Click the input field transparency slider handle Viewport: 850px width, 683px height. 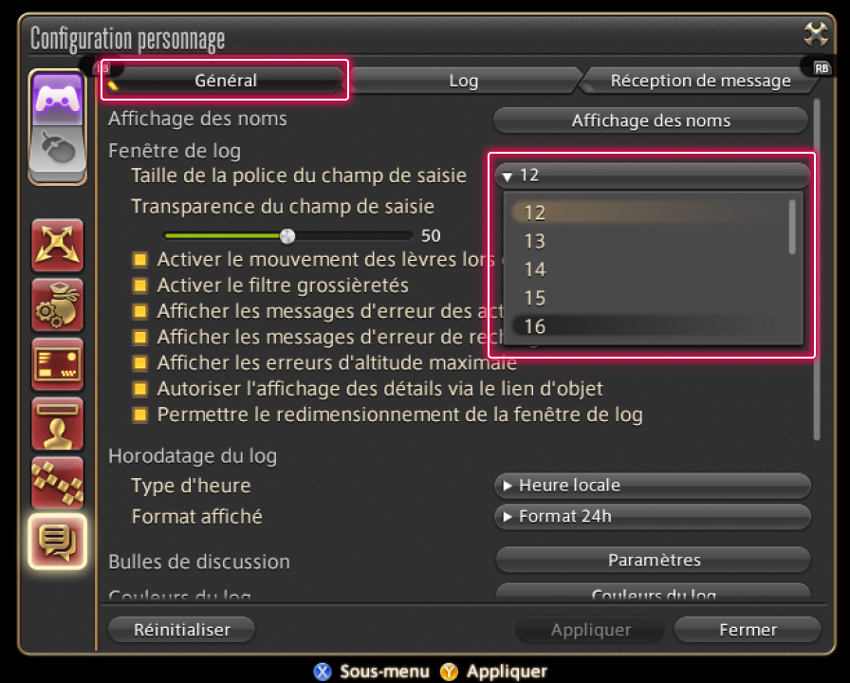[x=286, y=236]
